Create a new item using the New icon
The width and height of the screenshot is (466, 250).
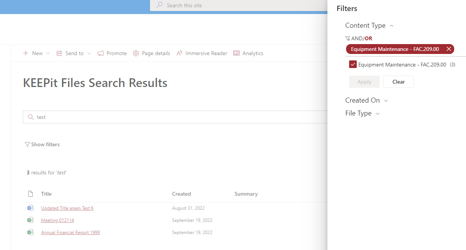pos(25,53)
